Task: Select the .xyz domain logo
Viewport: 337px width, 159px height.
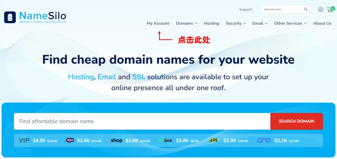Action: 70,140
